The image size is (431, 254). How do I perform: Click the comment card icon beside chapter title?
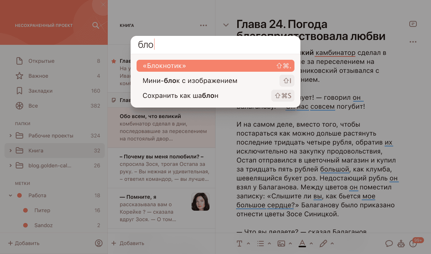tap(413, 24)
